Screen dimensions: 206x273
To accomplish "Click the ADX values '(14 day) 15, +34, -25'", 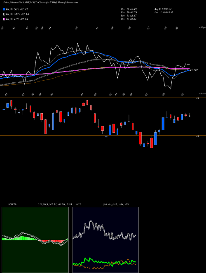I will 116,204.
